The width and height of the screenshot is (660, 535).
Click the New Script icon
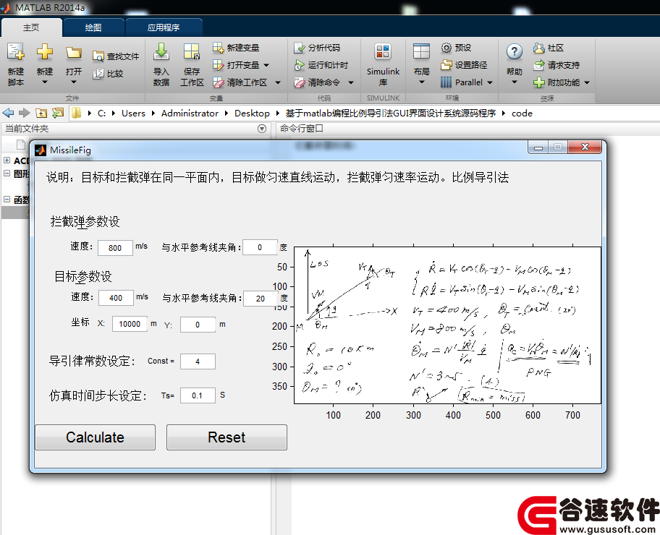pos(16,52)
